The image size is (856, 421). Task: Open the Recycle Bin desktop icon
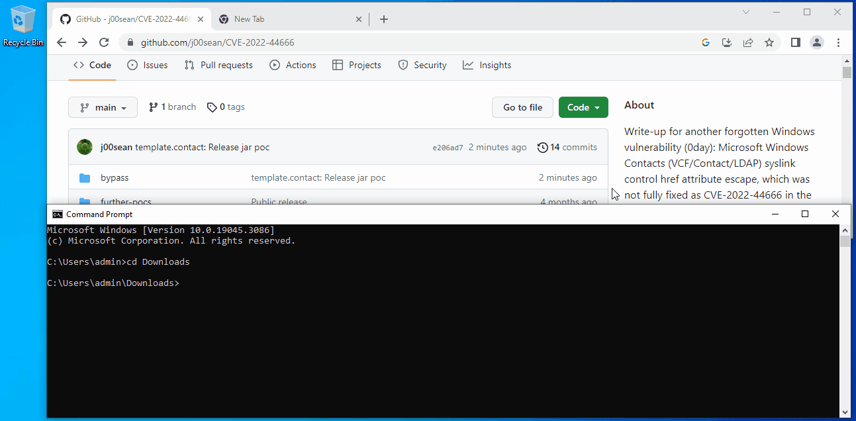click(x=23, y=25)
